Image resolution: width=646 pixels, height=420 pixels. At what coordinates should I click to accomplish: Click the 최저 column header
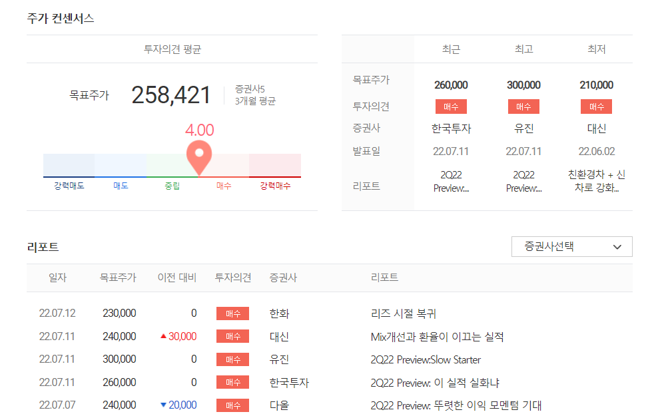(x=597, y=49)
